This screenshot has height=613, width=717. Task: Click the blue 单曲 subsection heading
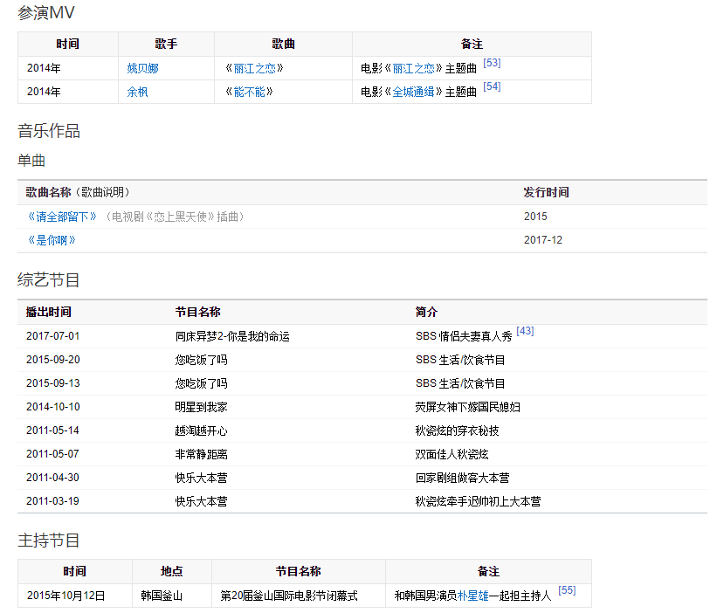click(31, 161)
